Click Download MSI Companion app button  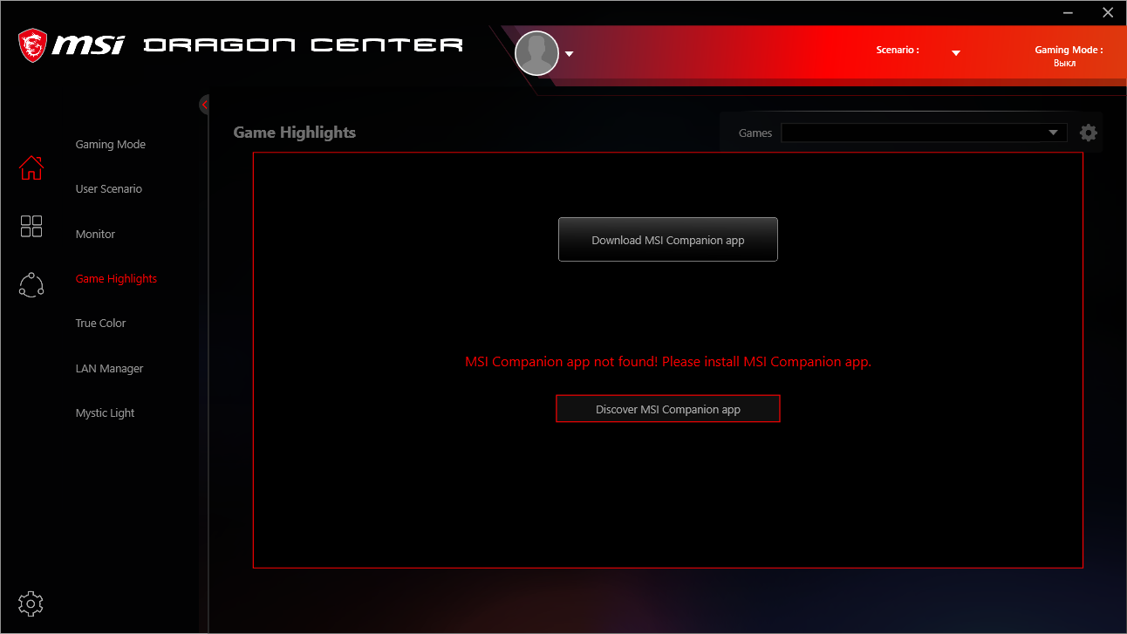[x=668, y=240]
